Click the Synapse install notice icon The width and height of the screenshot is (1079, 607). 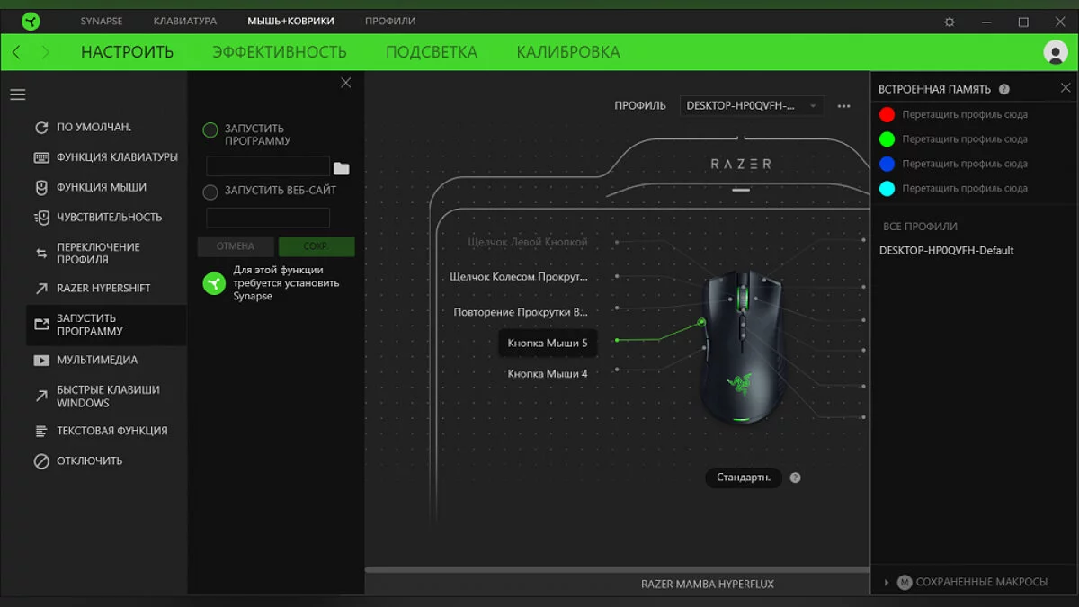[x=213, y=283]
